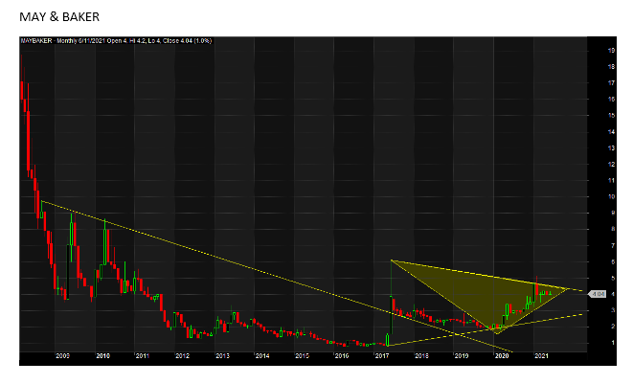The height and width of the screenshot is (384, 633).
Task: Select the MAYBAKER monthly chart title line
Action: [x=116, y=41]
